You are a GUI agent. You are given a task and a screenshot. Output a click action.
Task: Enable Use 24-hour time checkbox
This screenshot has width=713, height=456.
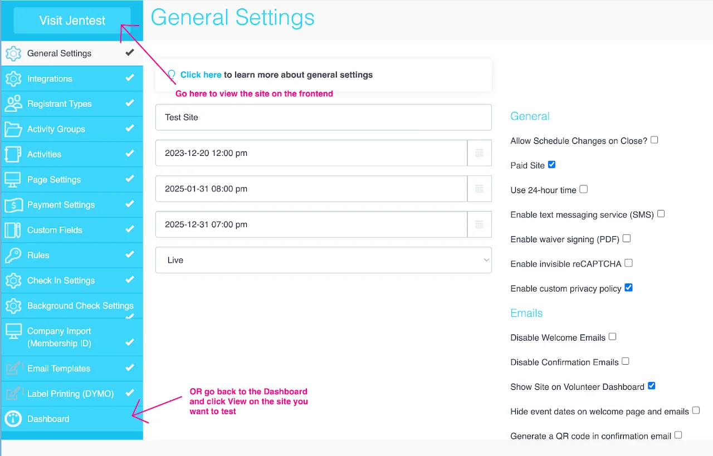583,189
